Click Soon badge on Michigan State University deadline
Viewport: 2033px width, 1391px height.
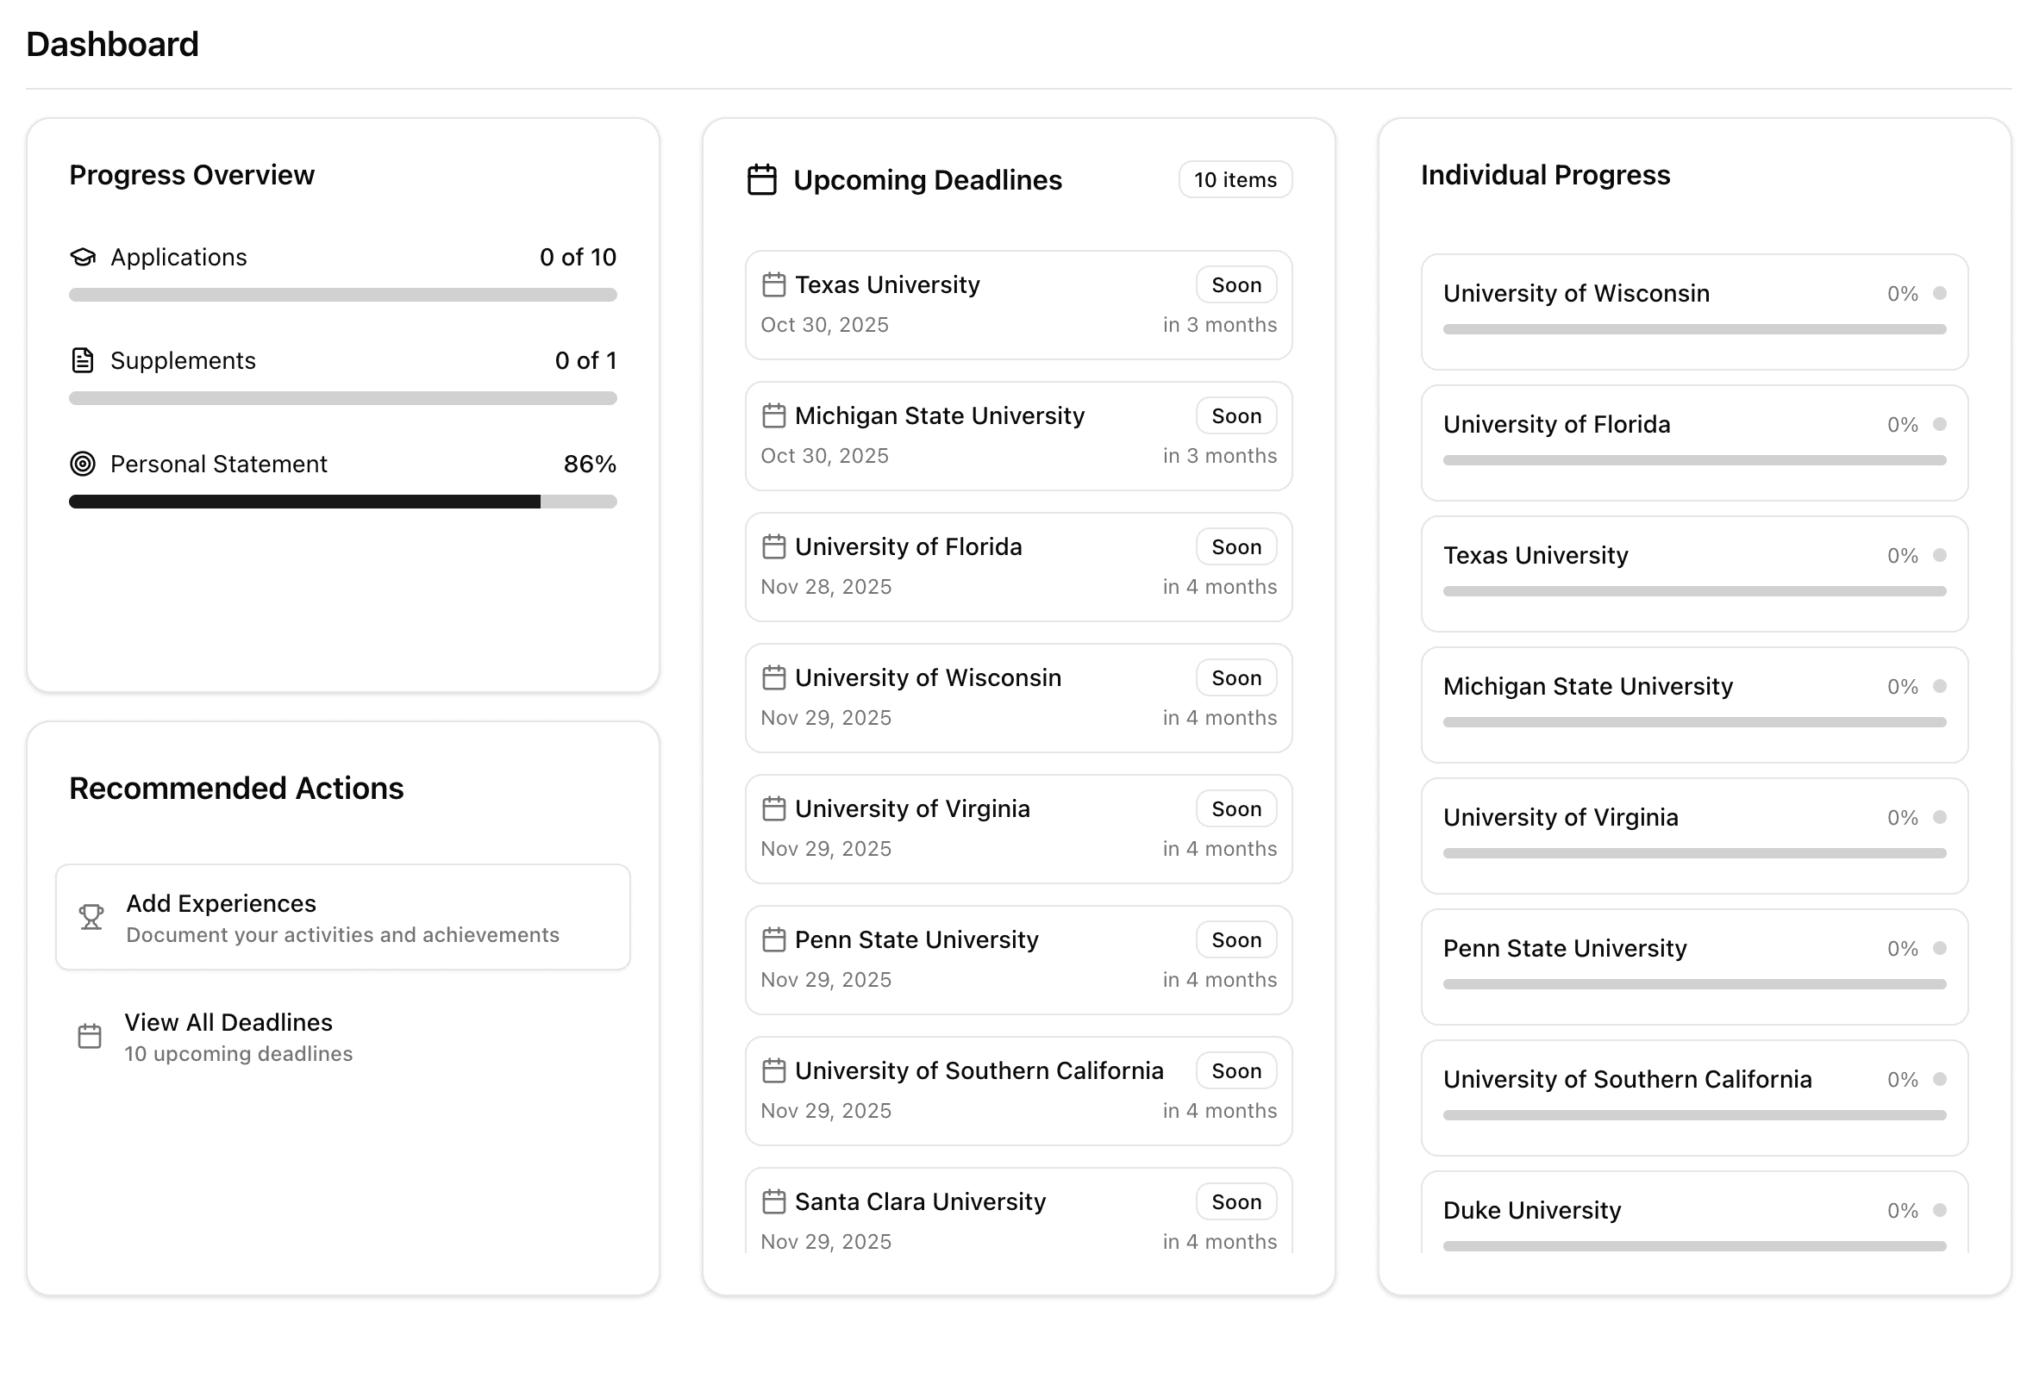click(1235, 416)
